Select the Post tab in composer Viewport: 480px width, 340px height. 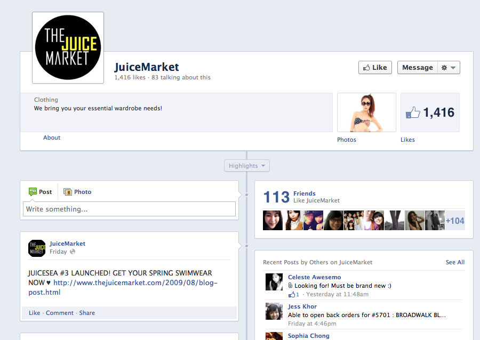41,192
